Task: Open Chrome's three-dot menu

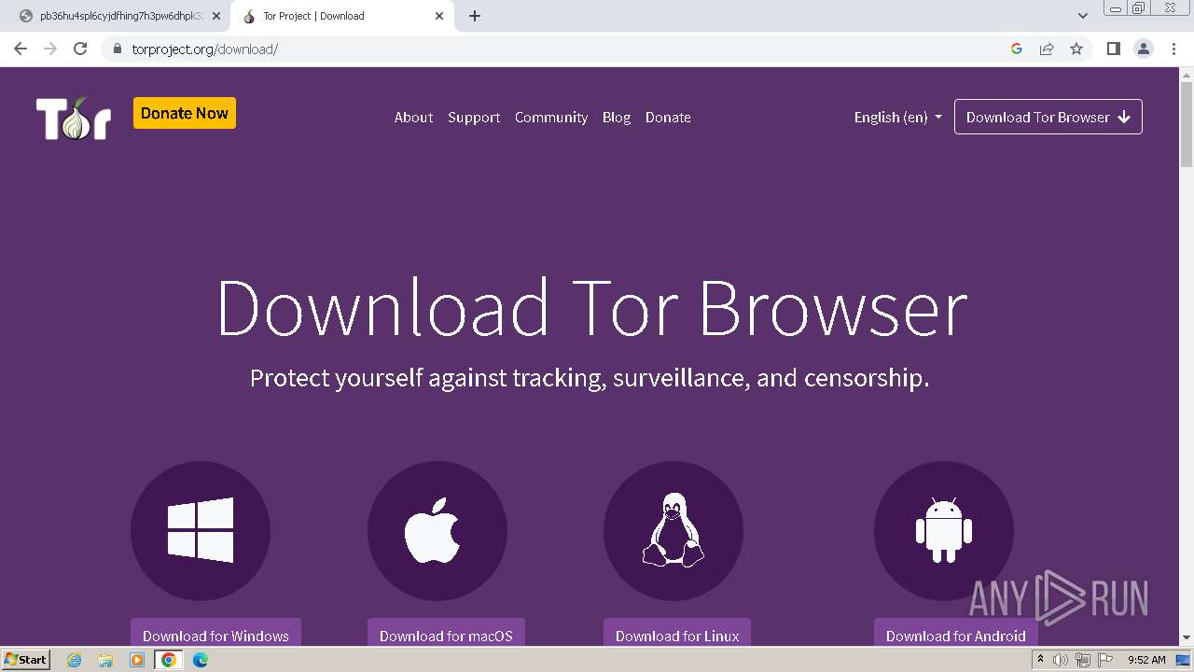Action: 1174,49
